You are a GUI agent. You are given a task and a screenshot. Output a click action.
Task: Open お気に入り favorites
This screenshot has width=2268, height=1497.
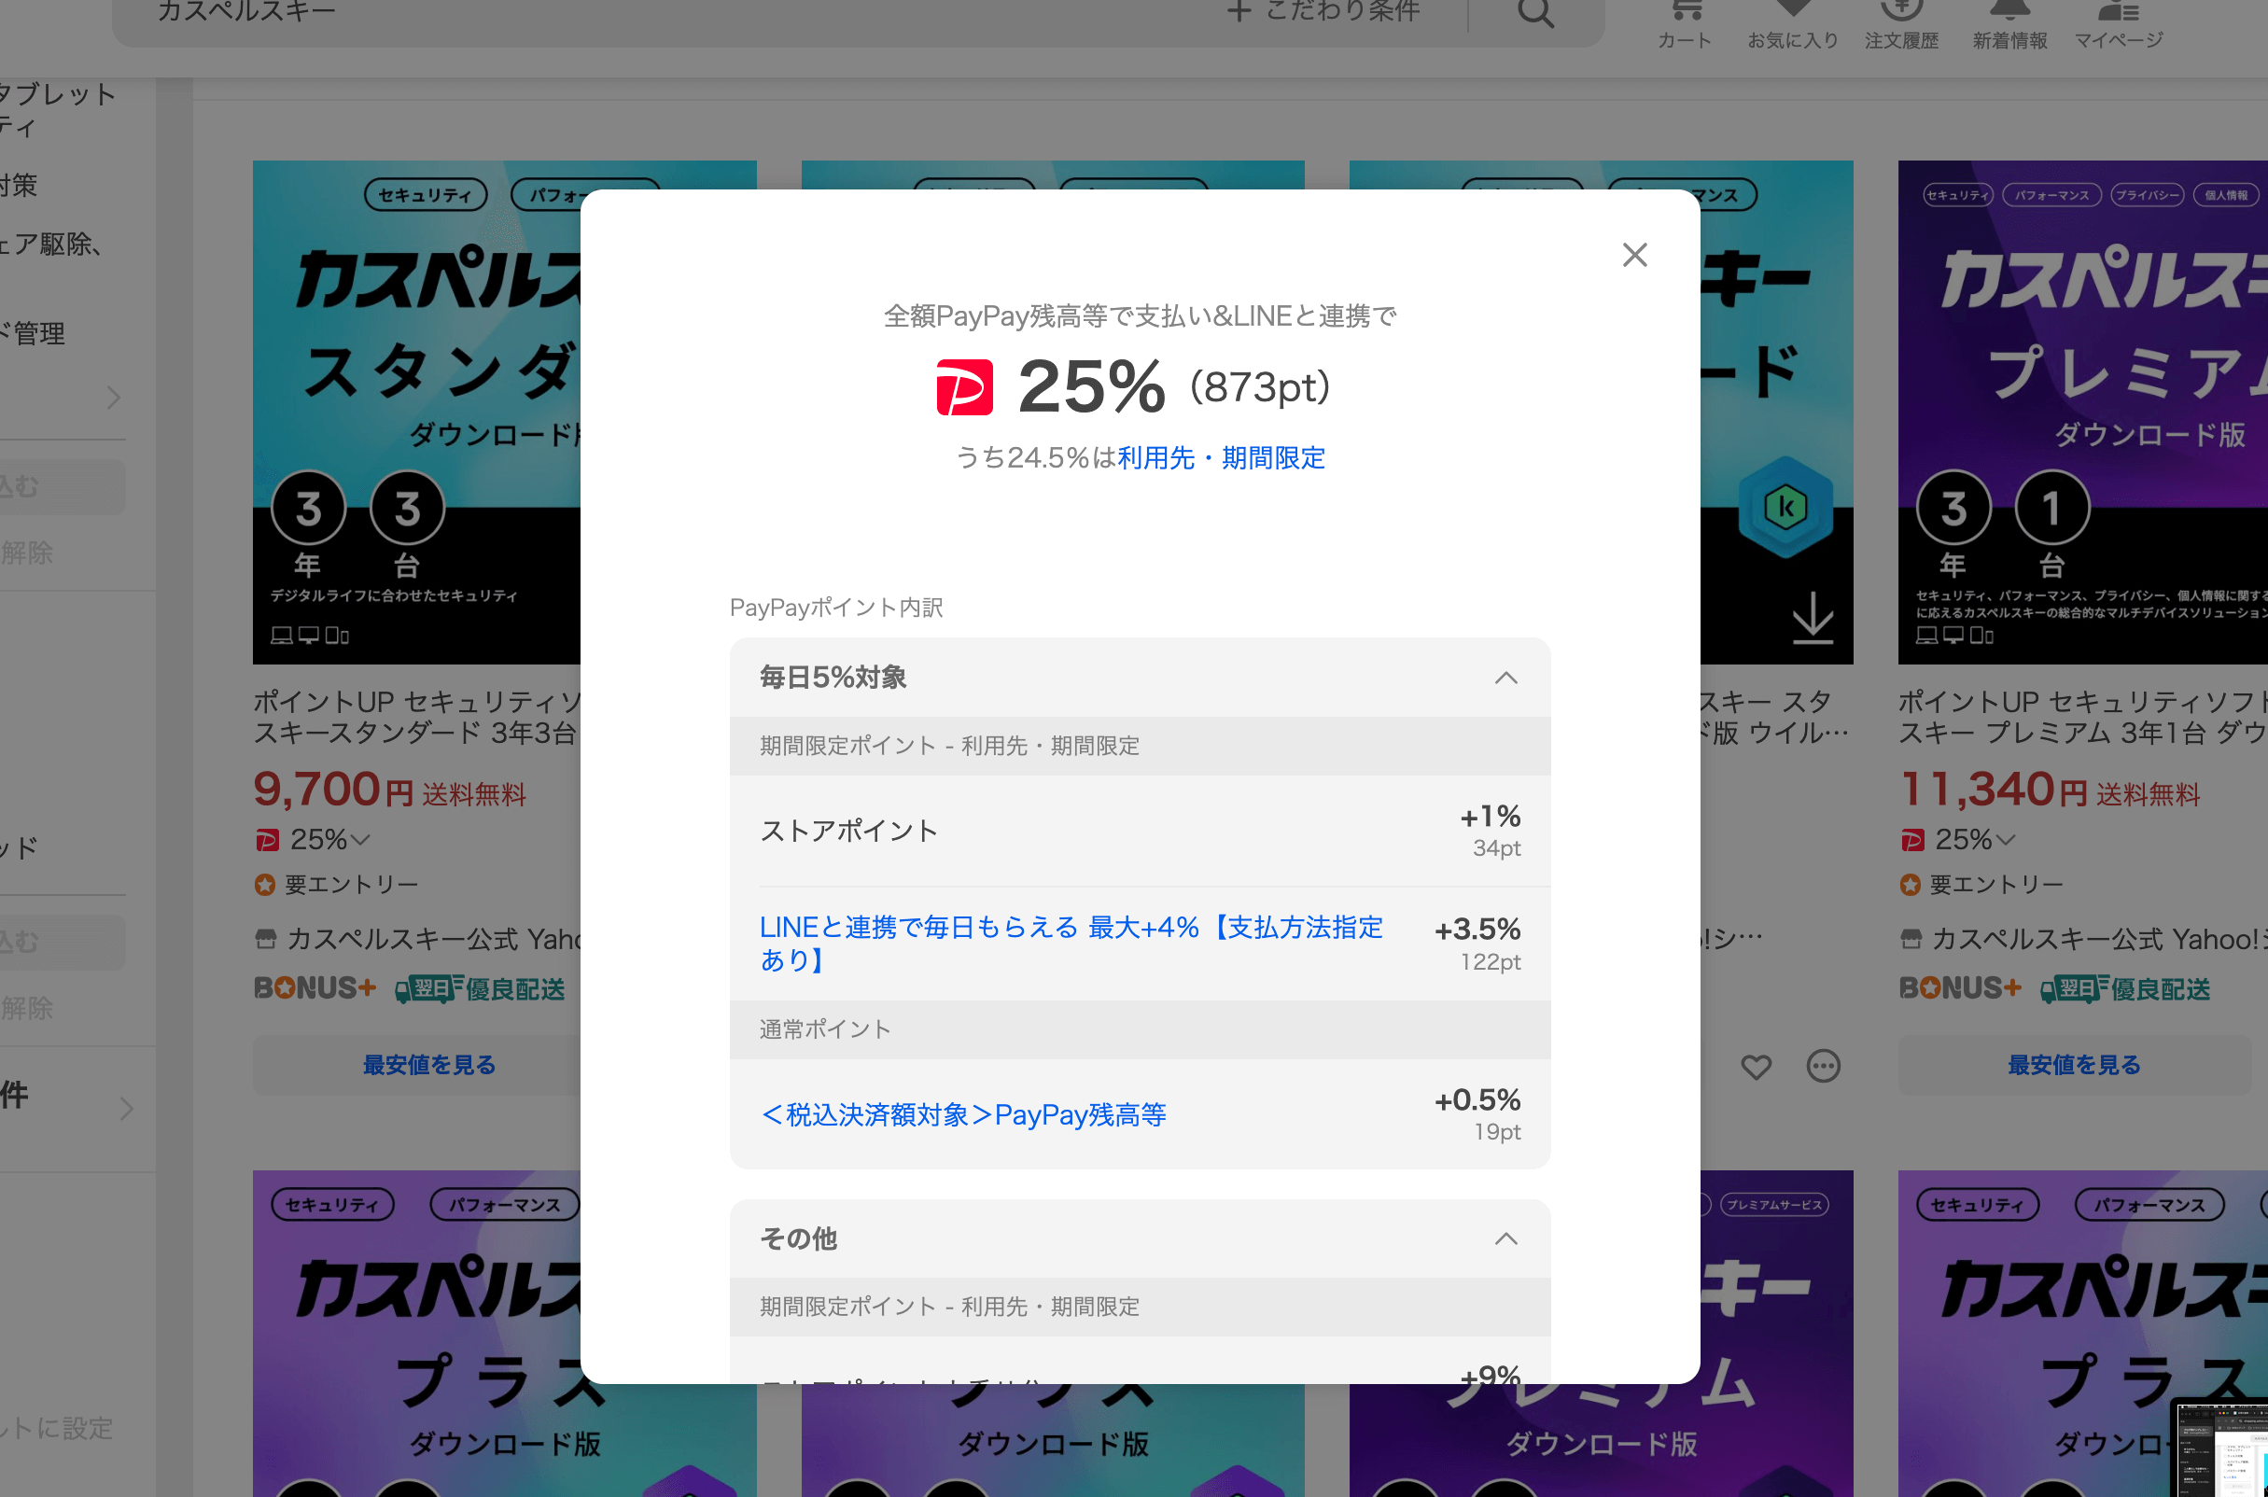tap(1793, 23)
